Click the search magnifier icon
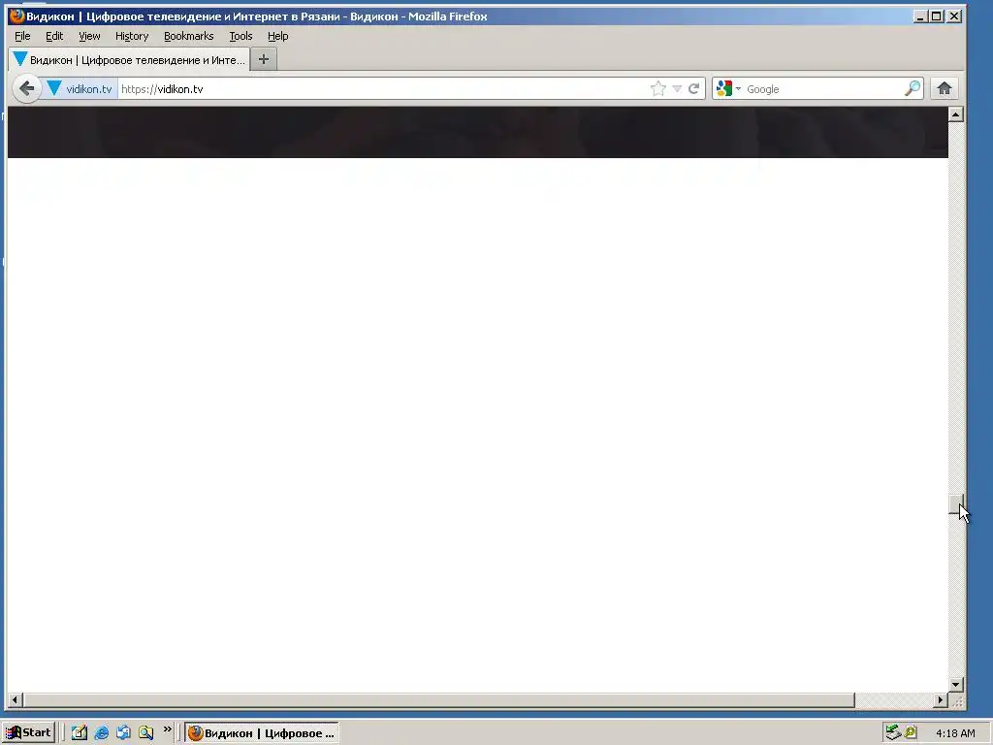 coord(912,88)
